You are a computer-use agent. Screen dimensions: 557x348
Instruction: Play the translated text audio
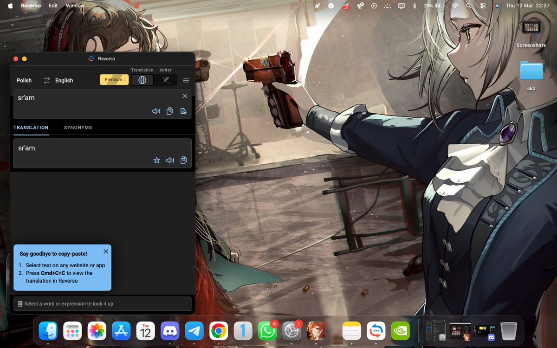[170, 160]
